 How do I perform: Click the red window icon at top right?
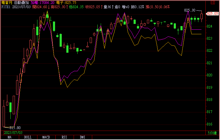click(213, 2)
